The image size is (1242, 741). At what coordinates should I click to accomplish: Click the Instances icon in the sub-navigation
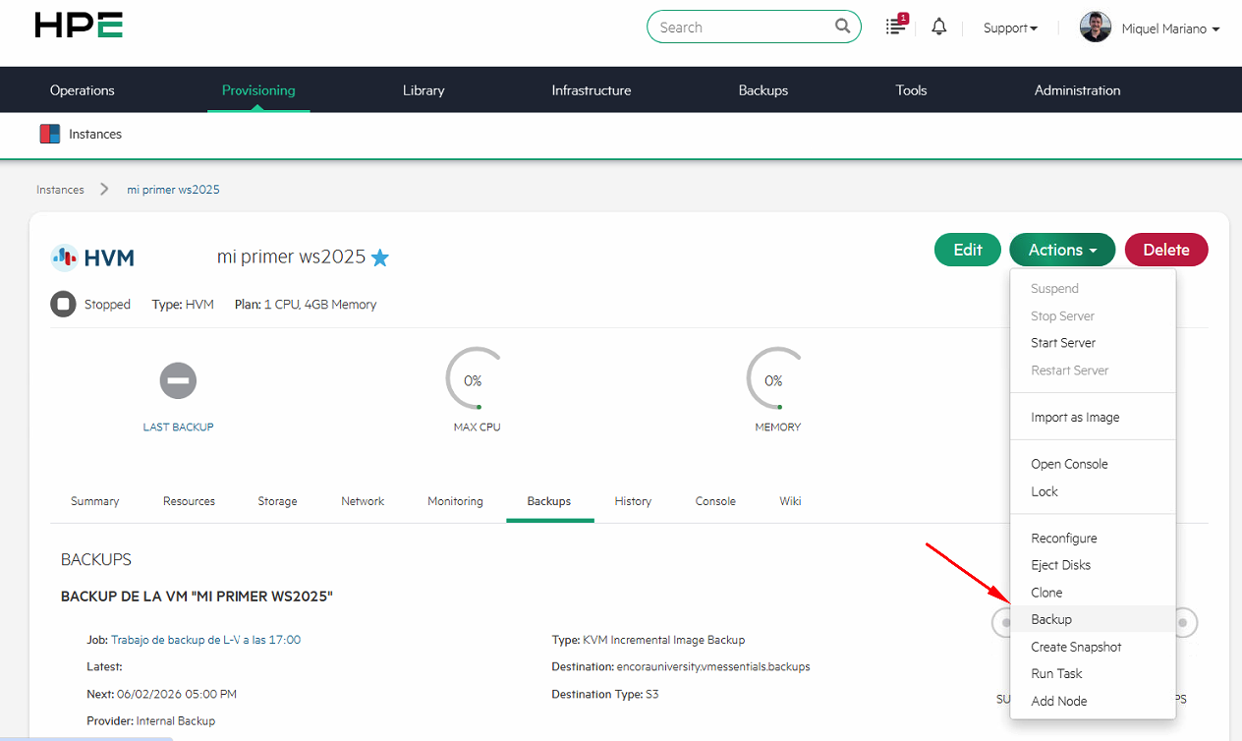(x=50, y=133)
